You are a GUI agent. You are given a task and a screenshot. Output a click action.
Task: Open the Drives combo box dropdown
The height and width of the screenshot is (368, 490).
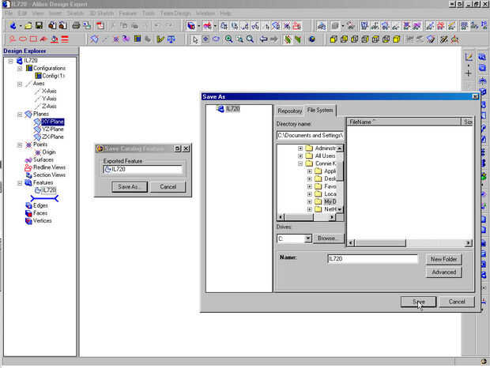[x=307, y=238]
